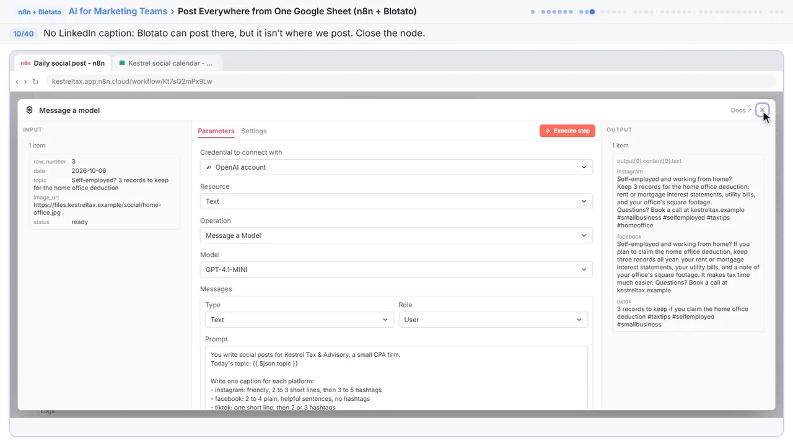The height and width of the screenshot is (446, 793).
Task: Go forward using the browser forward arrow
Action: click(x=25, y=81)
